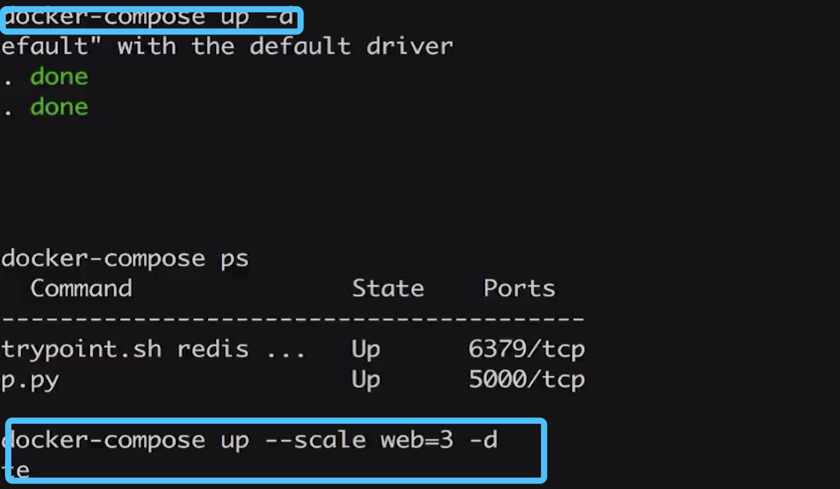Click the word 'driver' in the network line

pos(410,46)
